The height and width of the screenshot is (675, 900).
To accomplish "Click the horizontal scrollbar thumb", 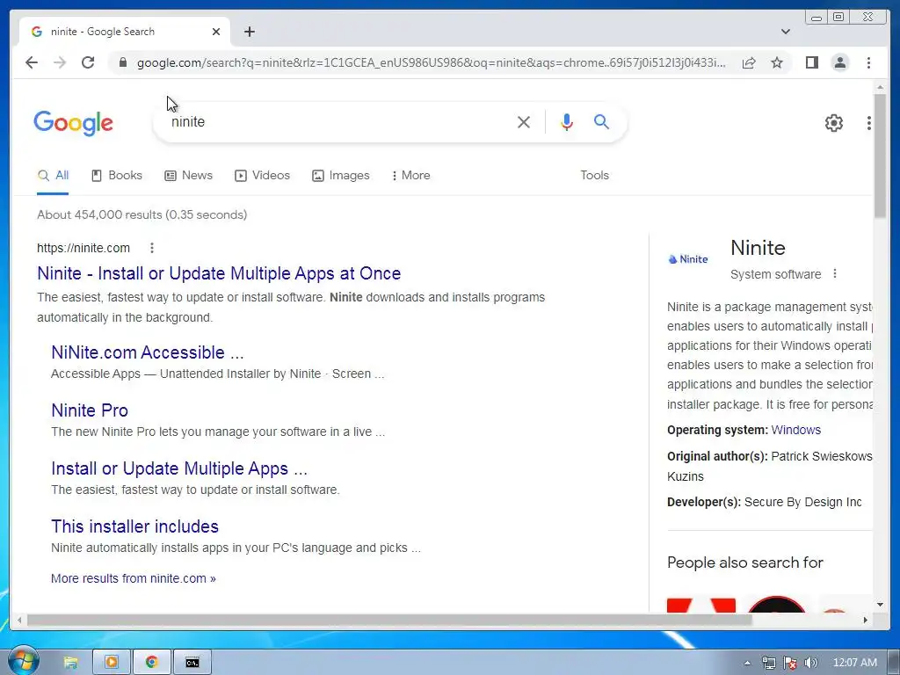I will coord(389,620).
